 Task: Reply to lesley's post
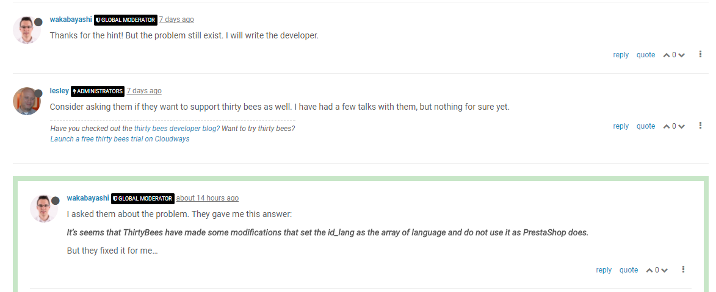621,126
